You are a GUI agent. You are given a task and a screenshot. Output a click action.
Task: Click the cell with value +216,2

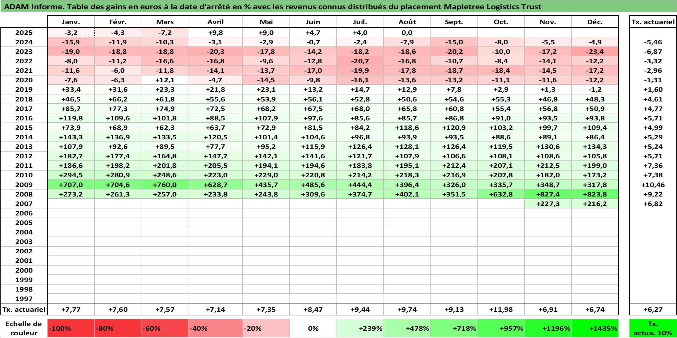click(595, 204)
